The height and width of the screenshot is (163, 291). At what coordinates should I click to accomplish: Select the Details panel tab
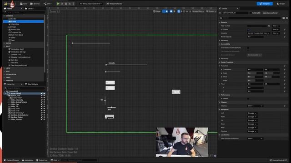[x=224, y=9]
